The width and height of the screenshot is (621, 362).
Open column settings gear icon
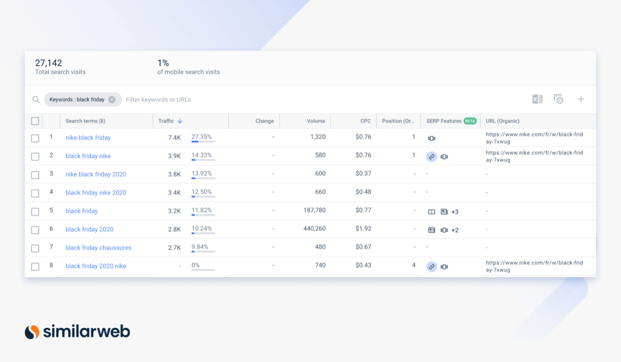pos(558,99)
